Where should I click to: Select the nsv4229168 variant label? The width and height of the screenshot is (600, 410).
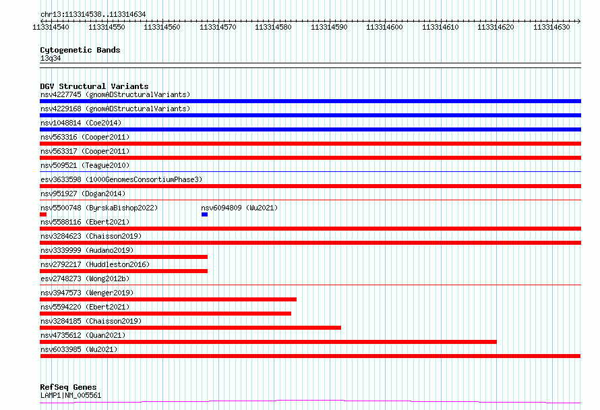(x=115, y=109)
